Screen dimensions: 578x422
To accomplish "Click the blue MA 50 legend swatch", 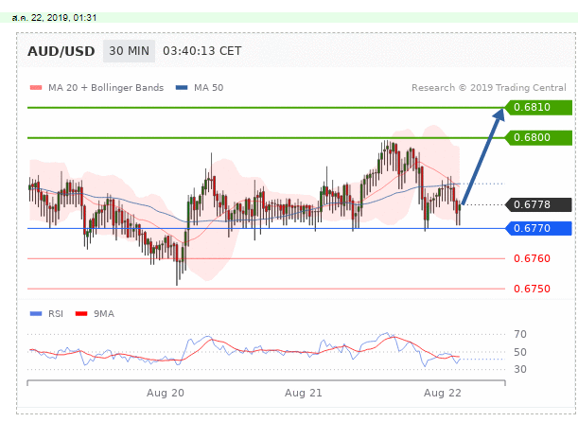I will point(182,88).
